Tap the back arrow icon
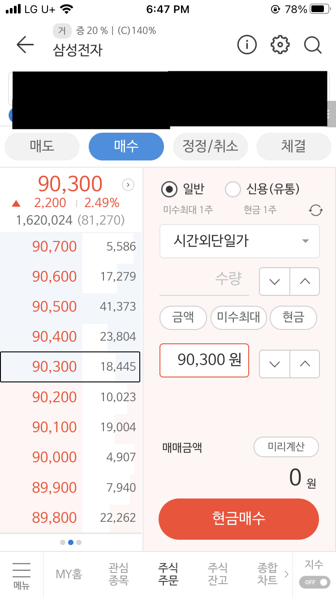The width and height of the screenshot is (336, 598). 25,45
